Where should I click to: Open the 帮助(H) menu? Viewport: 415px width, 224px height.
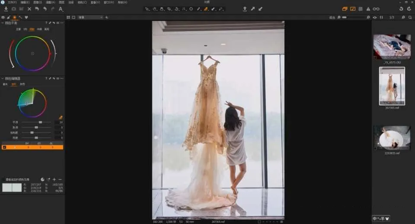pyautogui.click(x=122, y=3)
